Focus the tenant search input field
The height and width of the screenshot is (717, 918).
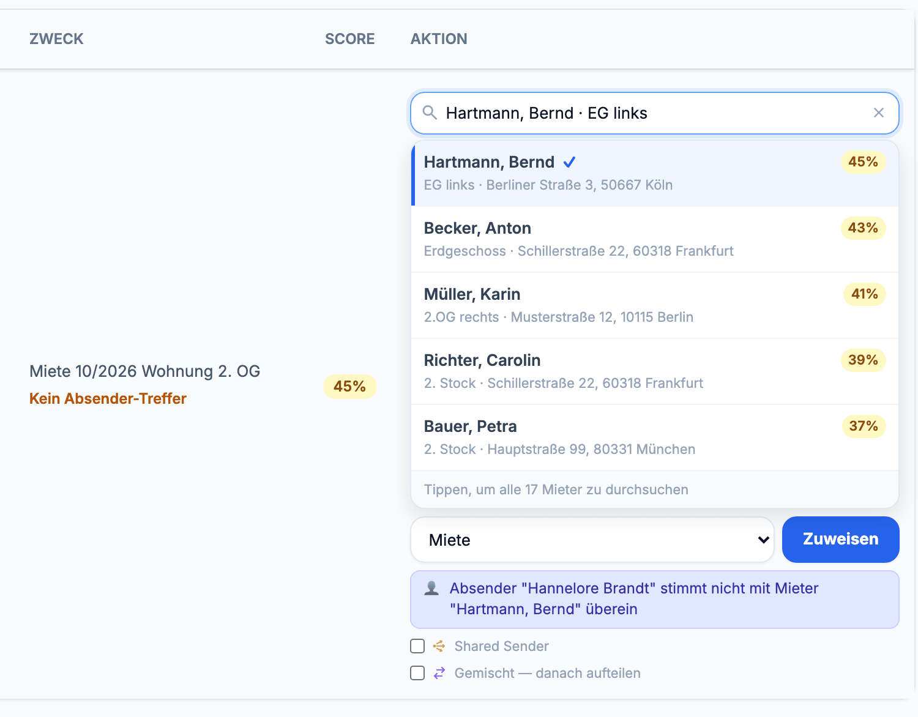click(x=655, y=113)
